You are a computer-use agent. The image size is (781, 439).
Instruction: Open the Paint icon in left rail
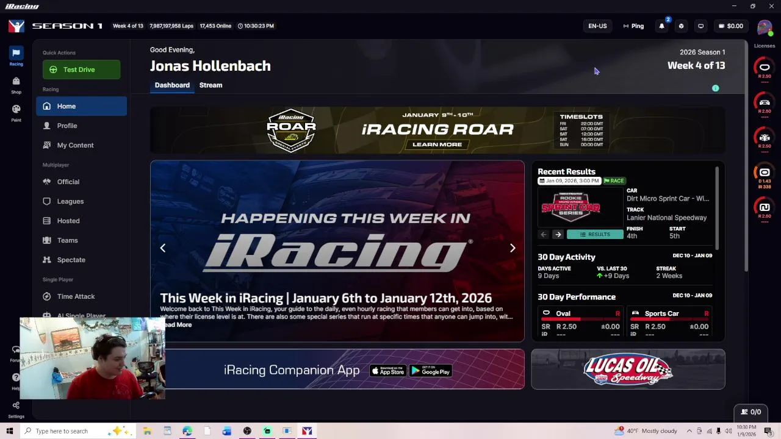point(16,113)
